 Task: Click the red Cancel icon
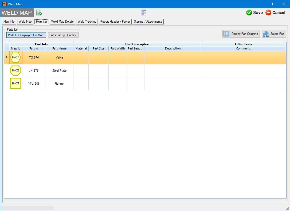click(268, 13)
